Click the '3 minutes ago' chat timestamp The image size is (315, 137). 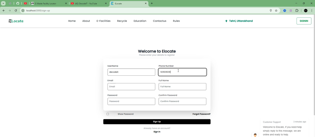300,122
